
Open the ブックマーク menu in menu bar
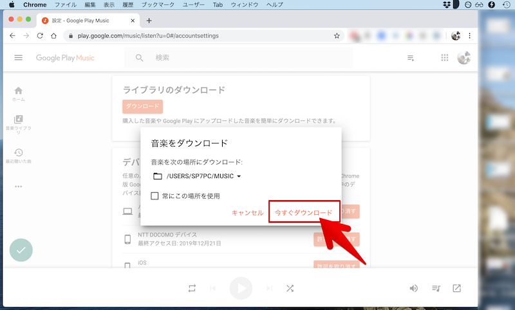coord(158,5)
